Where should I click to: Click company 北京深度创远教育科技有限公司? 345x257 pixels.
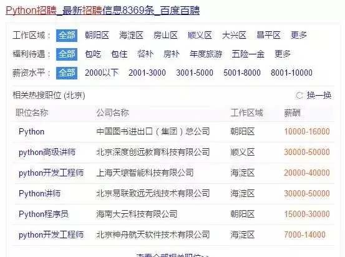[153, 152]
